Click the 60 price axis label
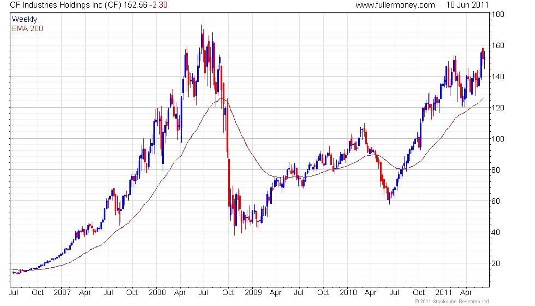The width and height of the screenshot is (535, 306). 496,201
